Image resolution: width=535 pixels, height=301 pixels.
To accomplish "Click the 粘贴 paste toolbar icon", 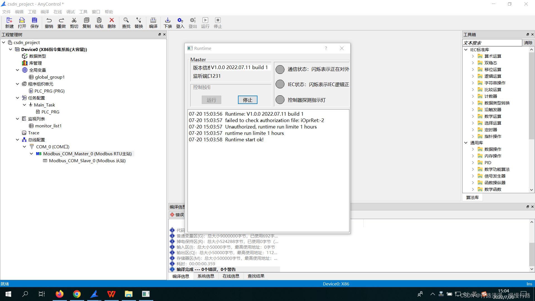I will [99, 23].
